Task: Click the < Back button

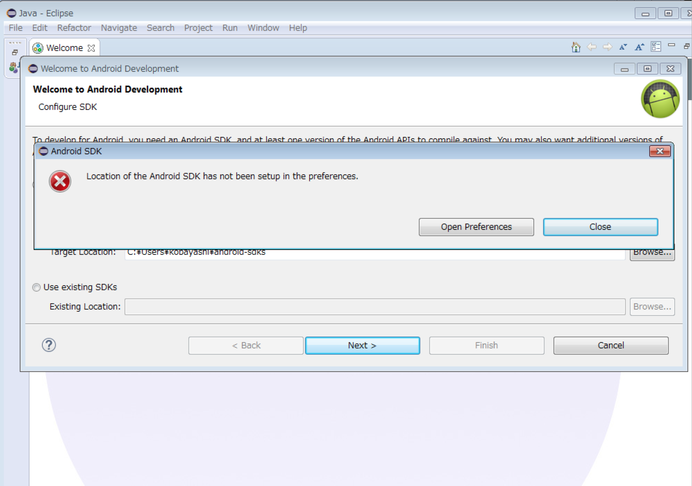Action: point(246,346)
